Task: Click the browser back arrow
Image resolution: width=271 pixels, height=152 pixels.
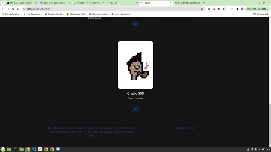Action: [x=3, y=9]
